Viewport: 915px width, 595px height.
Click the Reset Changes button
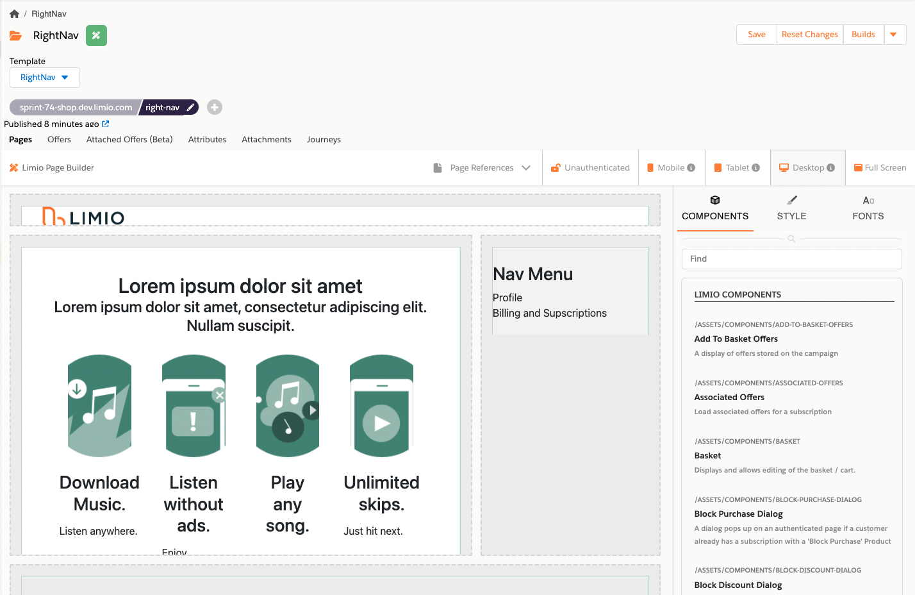(x=810, y=35)
